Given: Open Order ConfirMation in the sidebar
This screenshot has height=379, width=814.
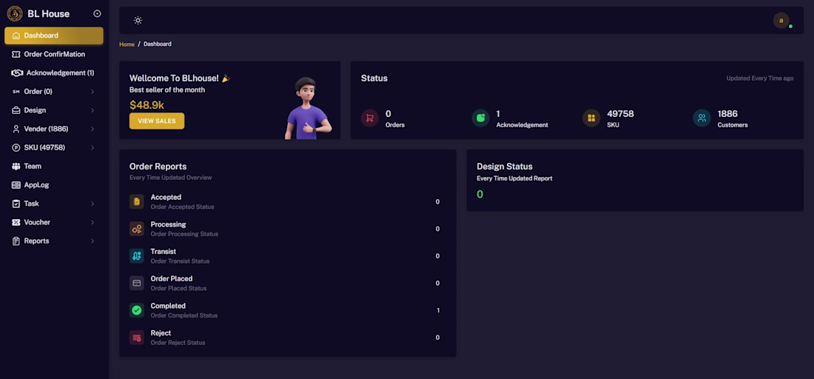Looking at the screenshot, I should (x=54, y=54).
